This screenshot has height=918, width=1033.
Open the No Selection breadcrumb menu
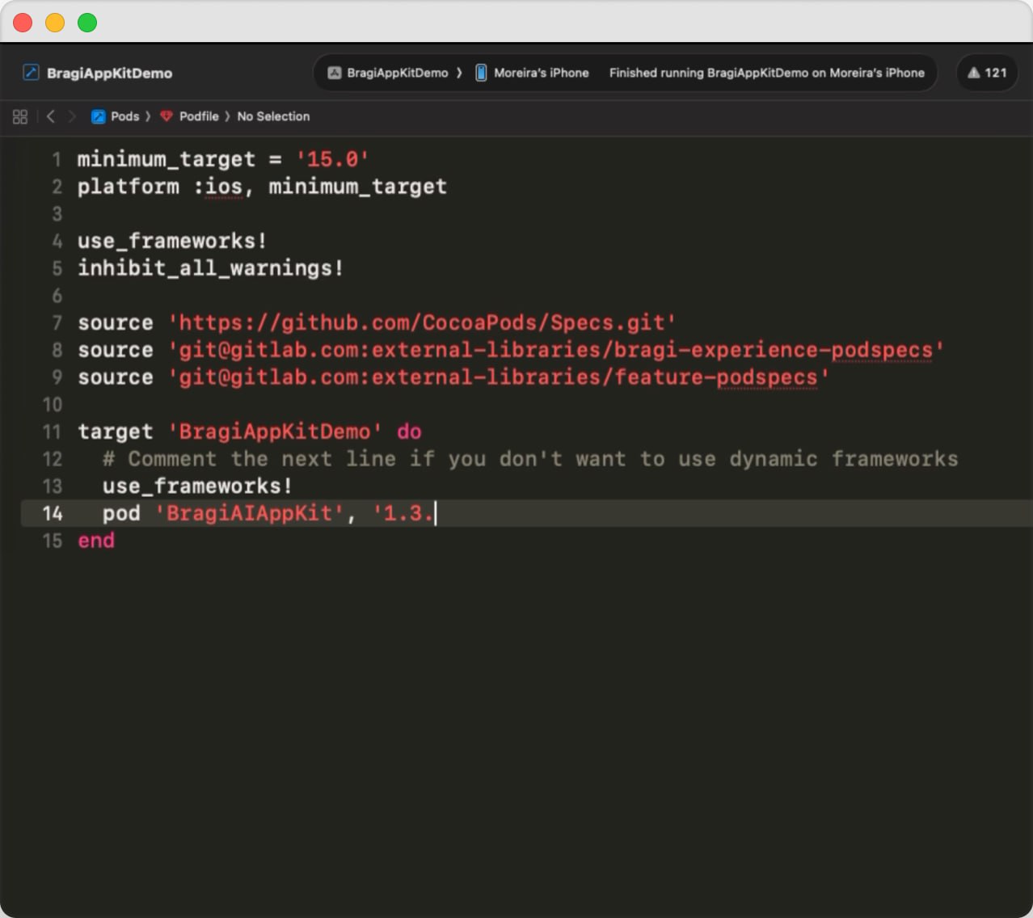[273, 116]
